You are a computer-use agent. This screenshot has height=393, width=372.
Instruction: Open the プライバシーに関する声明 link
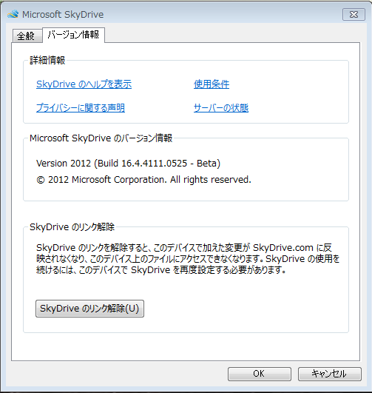(81, 108)
